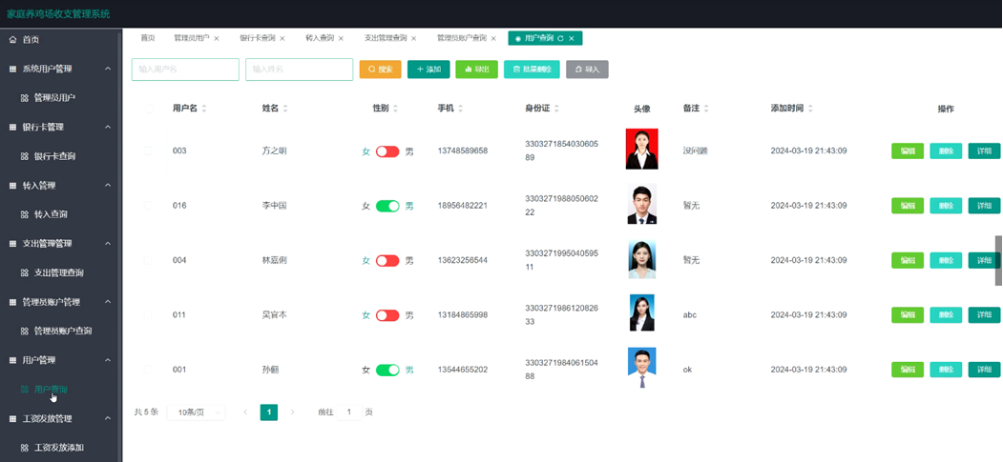Click the refresh icon on 用户查询 tab
Screen dimensions: 1003x462
[560, 38]
